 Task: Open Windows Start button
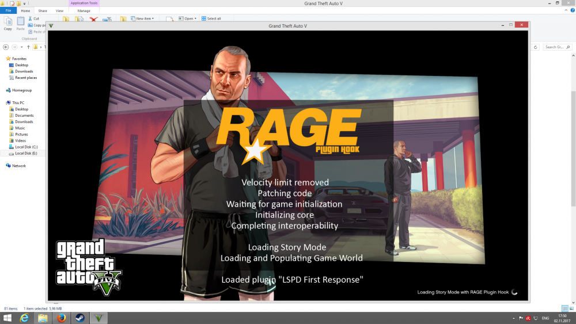point(7,318)
